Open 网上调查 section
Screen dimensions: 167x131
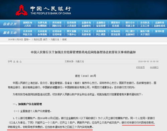click(x=101, y=34)
